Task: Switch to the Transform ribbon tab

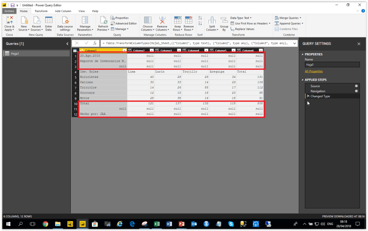Action: [x=41, y=11]
